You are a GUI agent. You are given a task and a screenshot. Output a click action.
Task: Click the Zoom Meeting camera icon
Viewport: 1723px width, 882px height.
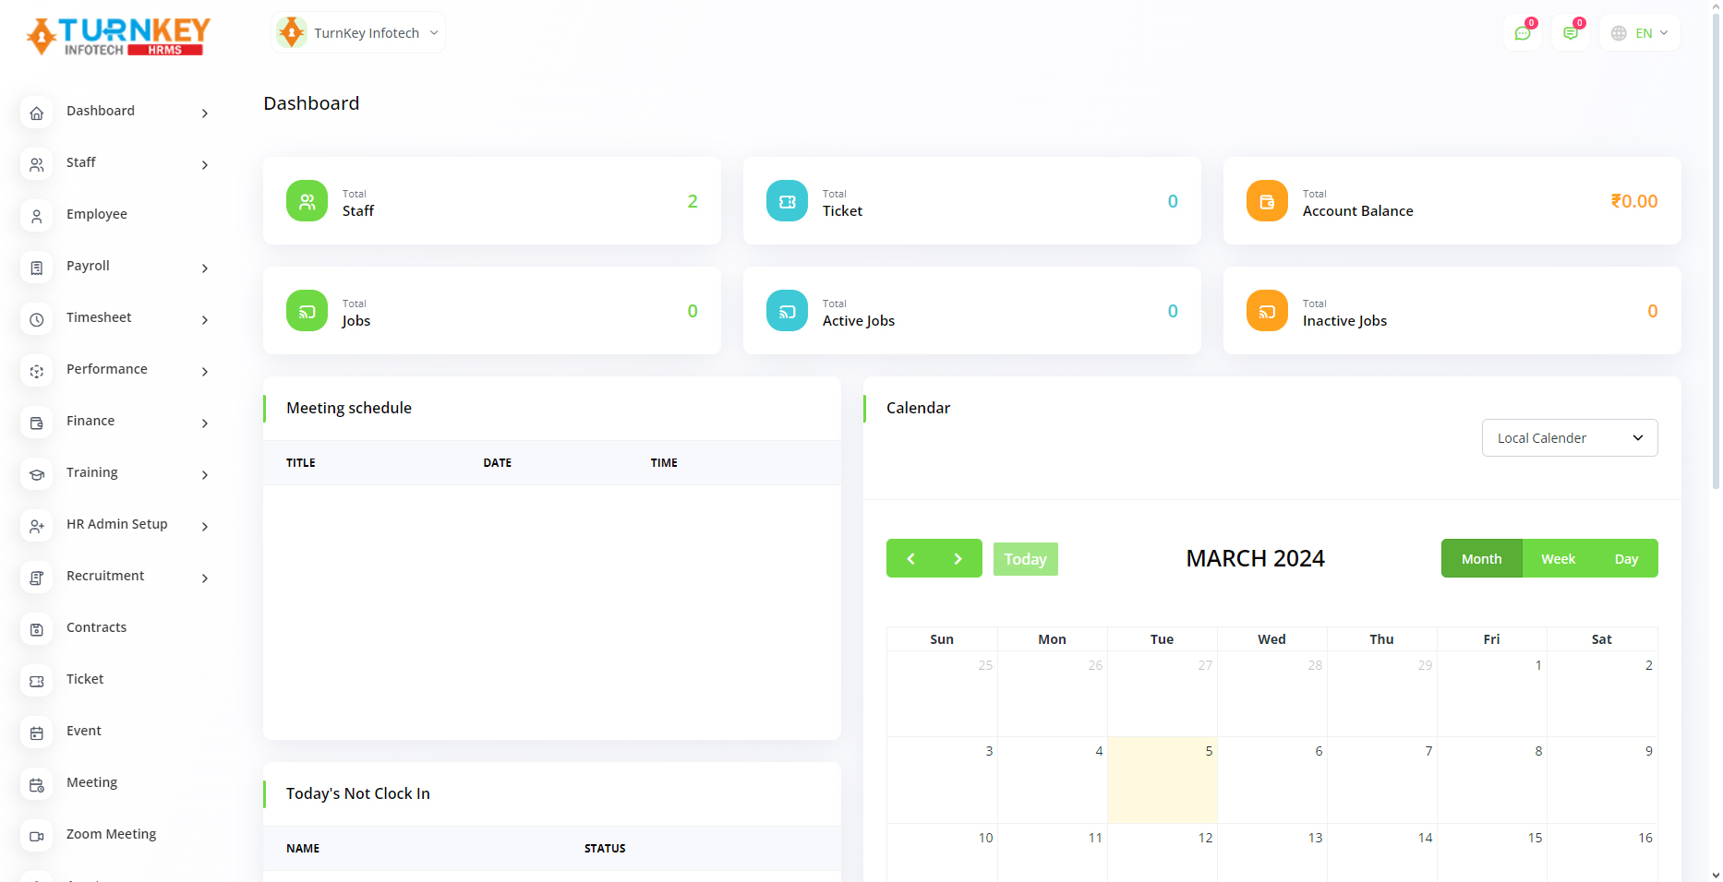(37, 836)
